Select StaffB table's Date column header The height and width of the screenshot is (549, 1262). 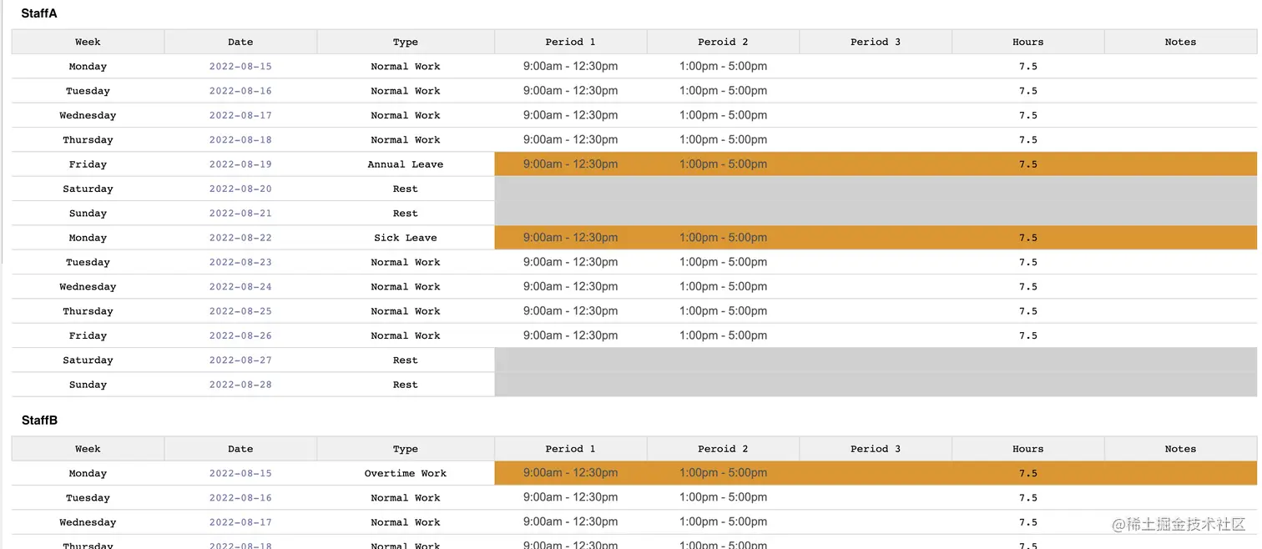[x=240, y=449]
